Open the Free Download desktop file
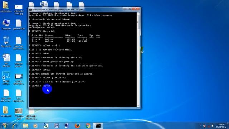229x129 pixels. [x=19, y=96]
